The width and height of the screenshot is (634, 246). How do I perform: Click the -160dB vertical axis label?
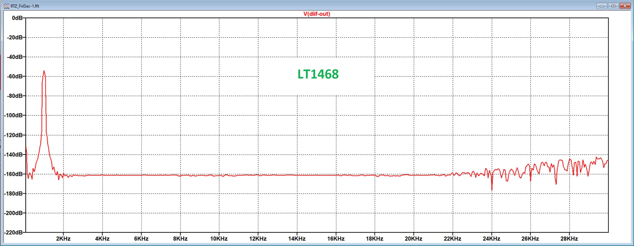pos(13,174)
